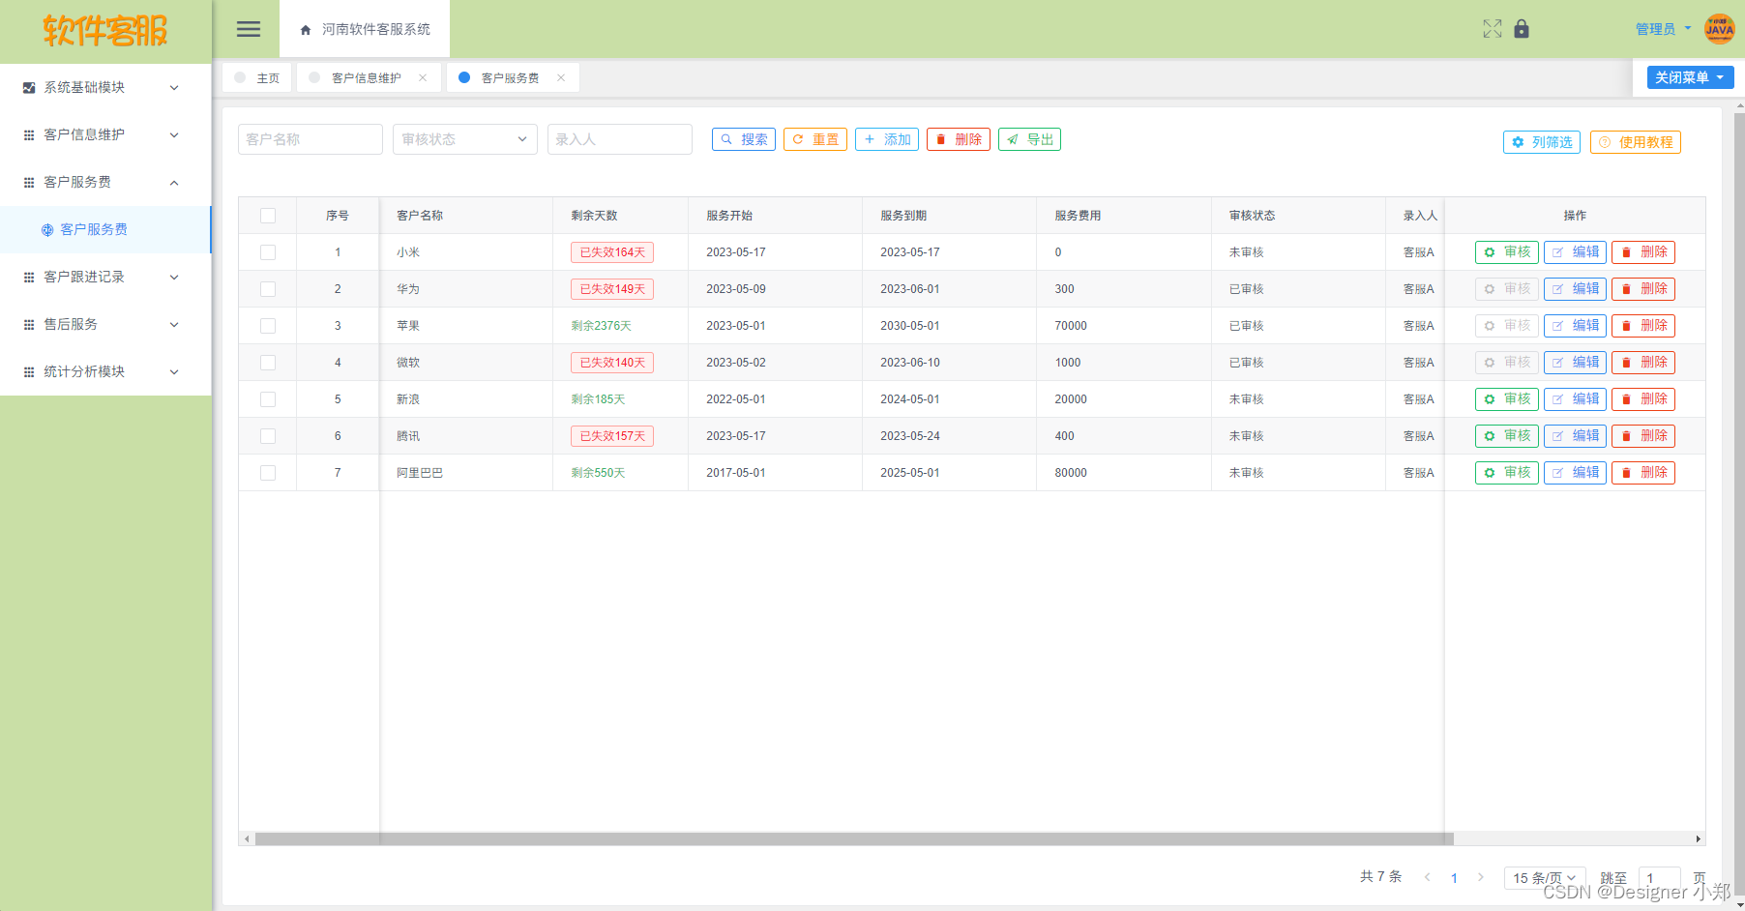Click the gear icon on 列筛选
The height and width of the screenshot is (911, 1745).
click(x=1518, y=142)
